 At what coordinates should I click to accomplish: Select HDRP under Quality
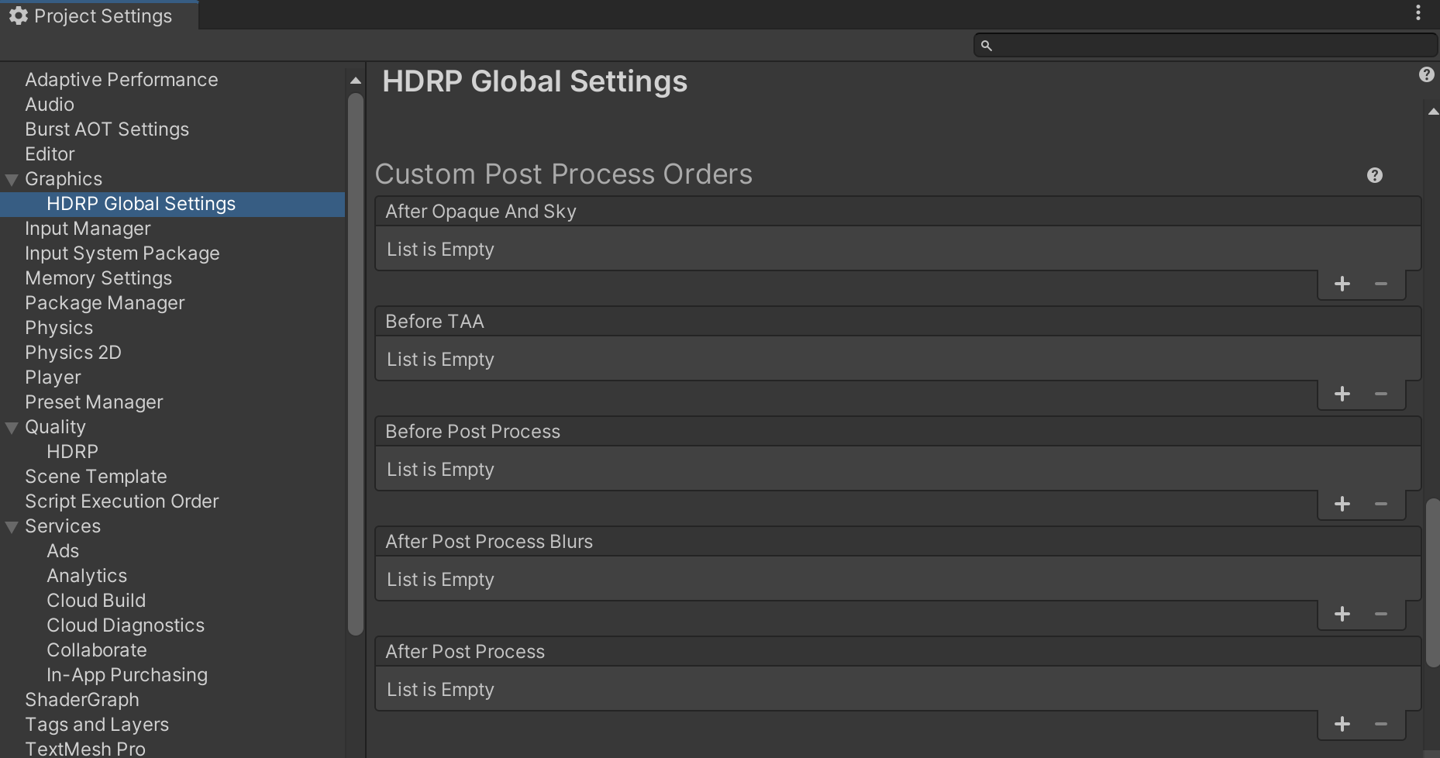click(72, 451)
